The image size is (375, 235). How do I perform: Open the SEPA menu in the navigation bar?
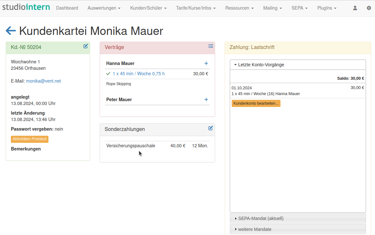coord(299,8)
